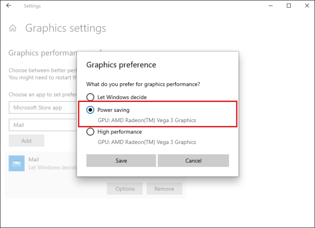Cancel the Graphics preference dialog
This screenshot has height=228, width=315.
pyautogui.click(x=193, y=161)
